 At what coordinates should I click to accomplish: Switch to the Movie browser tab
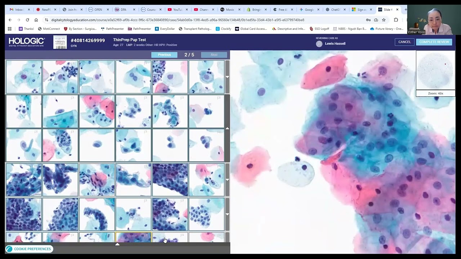pos(230,10)
